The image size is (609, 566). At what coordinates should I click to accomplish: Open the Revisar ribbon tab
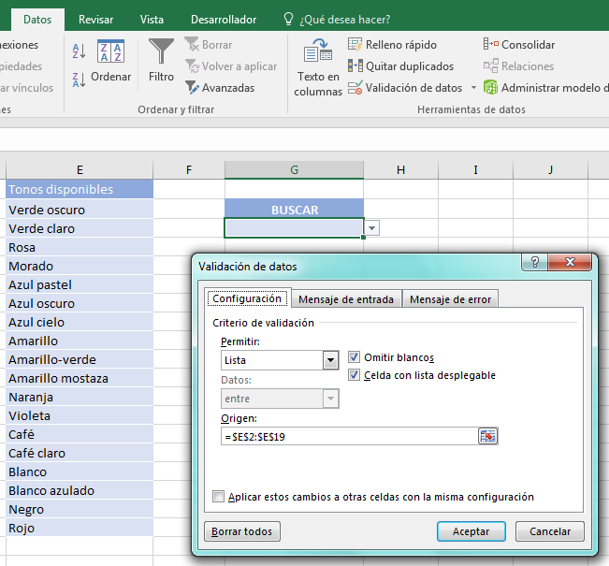tap(96, 19)
